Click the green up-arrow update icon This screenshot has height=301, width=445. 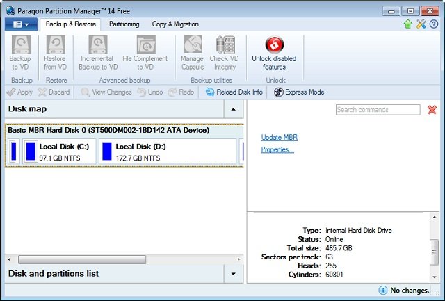(408, 24)
